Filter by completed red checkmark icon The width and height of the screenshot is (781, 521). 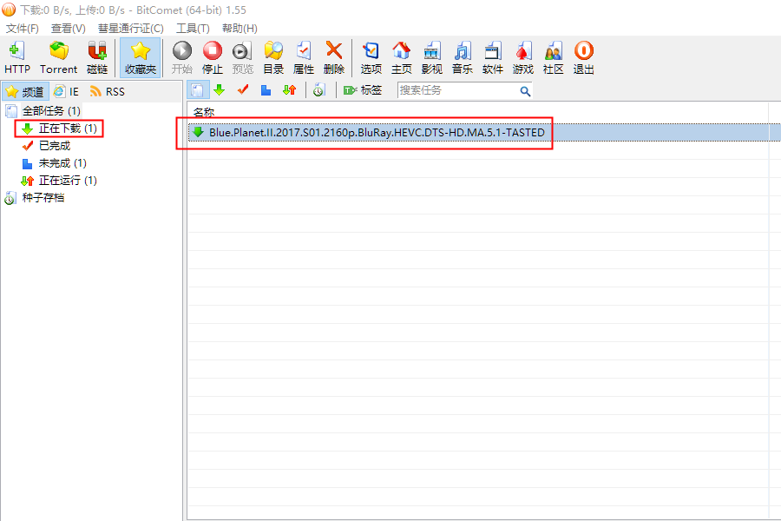click(243, 90)
